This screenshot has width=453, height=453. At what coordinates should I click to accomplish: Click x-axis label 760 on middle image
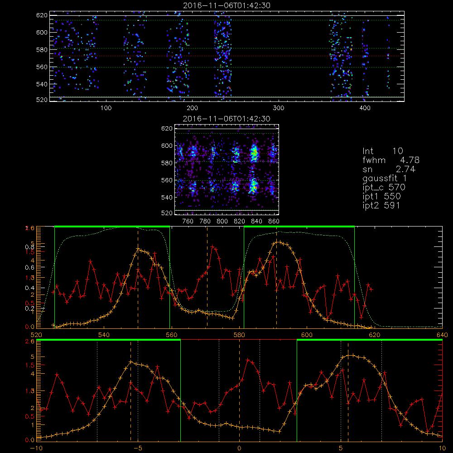click(x=188, y=222)
